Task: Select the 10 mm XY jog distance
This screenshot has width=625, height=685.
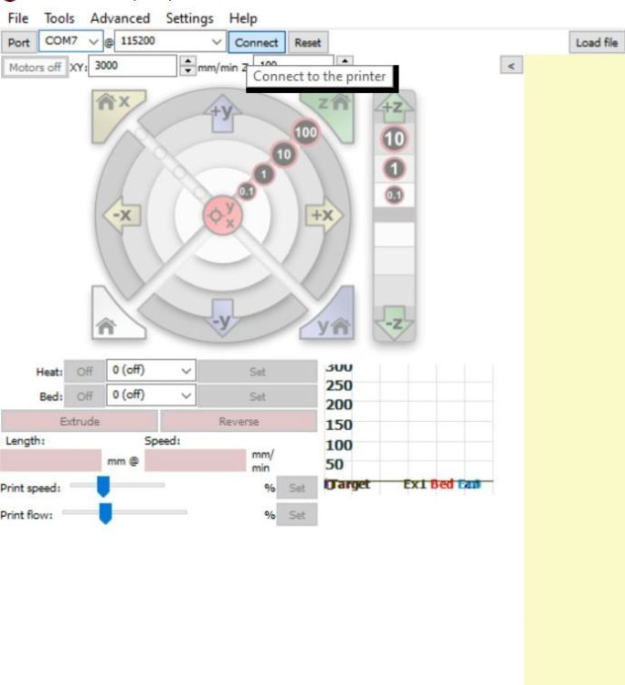Action: (283, 153)
